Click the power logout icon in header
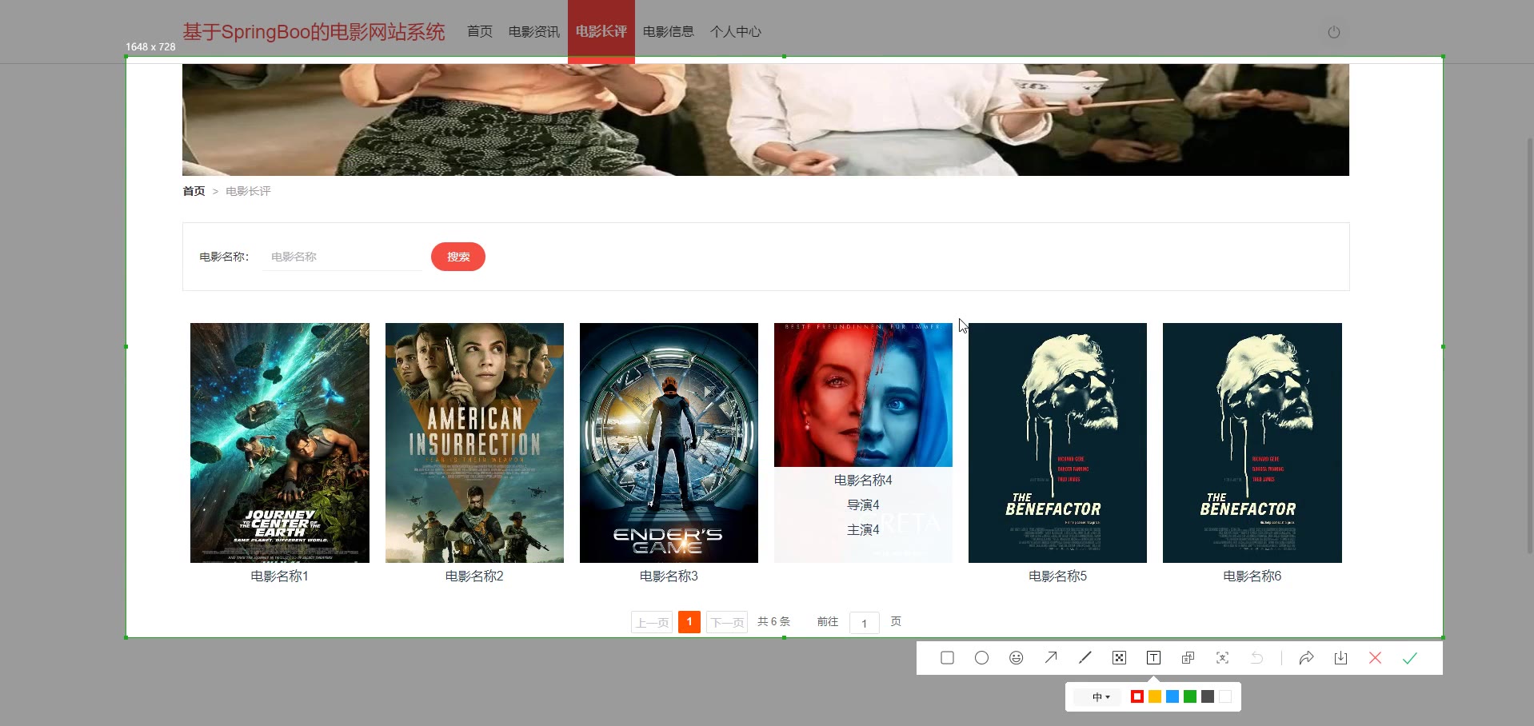The width and height of the screenshot is (1534, 726). 1333,32
